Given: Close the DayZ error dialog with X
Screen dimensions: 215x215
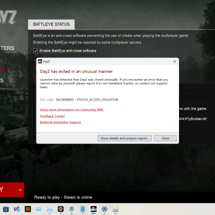Looking at the screenshot, I should click(175, 61).
